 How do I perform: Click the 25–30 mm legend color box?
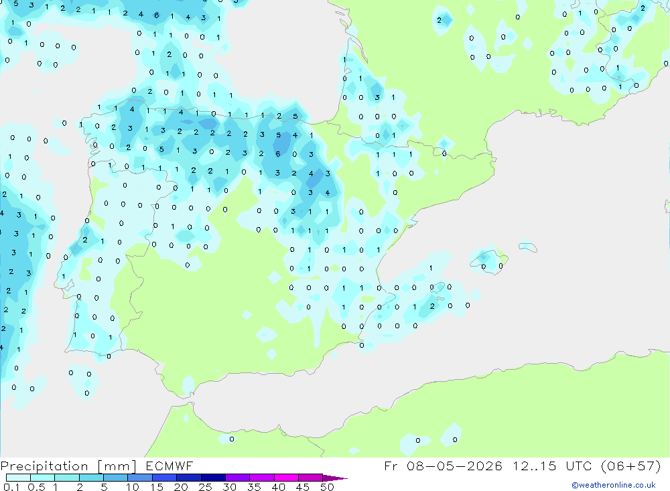coord(213,478)
